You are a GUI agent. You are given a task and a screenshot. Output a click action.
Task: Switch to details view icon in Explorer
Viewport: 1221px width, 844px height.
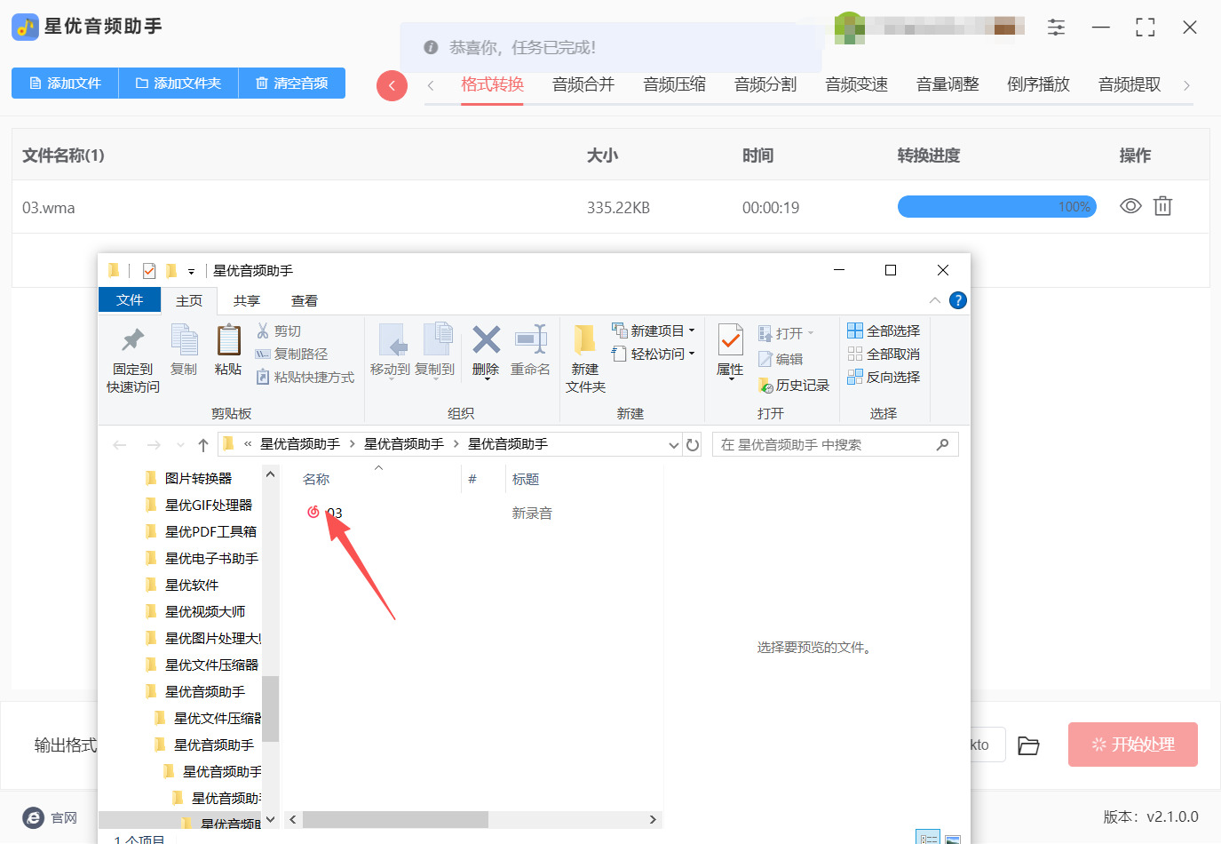[x=928, y=839]
